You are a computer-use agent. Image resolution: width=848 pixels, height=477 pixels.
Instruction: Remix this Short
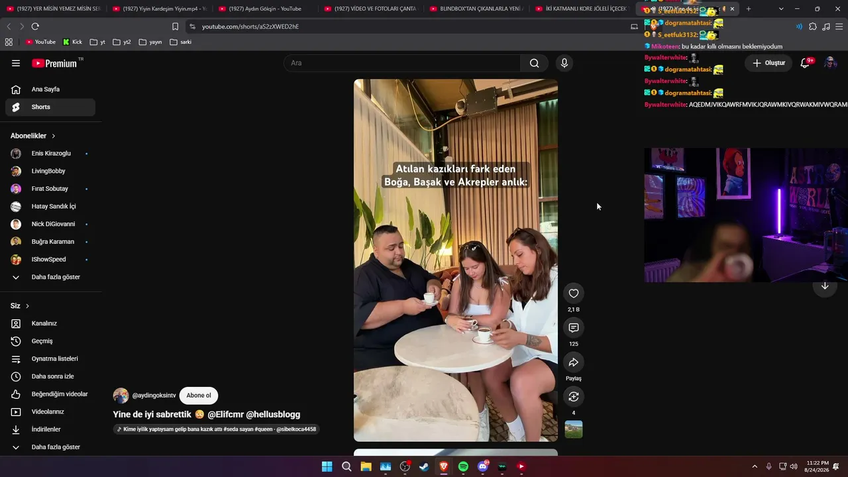[x=574, y=397]
